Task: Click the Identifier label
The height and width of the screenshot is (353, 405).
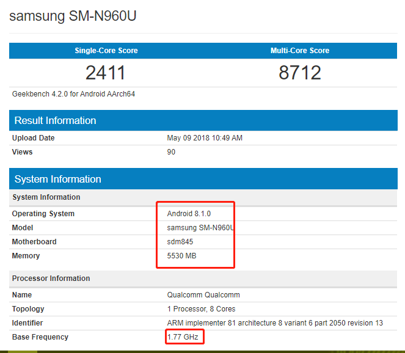Action: coord(27,323)
